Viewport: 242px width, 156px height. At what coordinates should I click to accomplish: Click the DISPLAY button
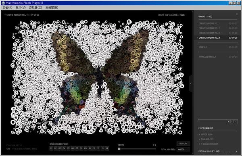coord(184,144)
